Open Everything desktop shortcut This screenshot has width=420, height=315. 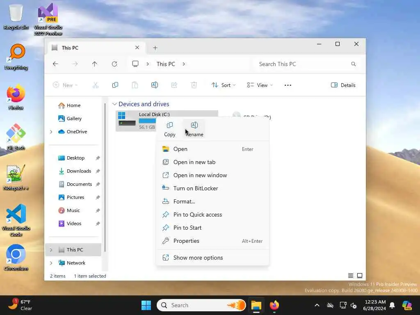(x=16, y=57)
